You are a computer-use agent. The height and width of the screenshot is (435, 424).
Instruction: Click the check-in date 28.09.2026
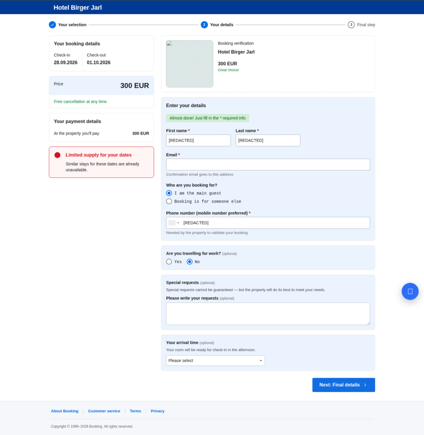pos(65,62)
